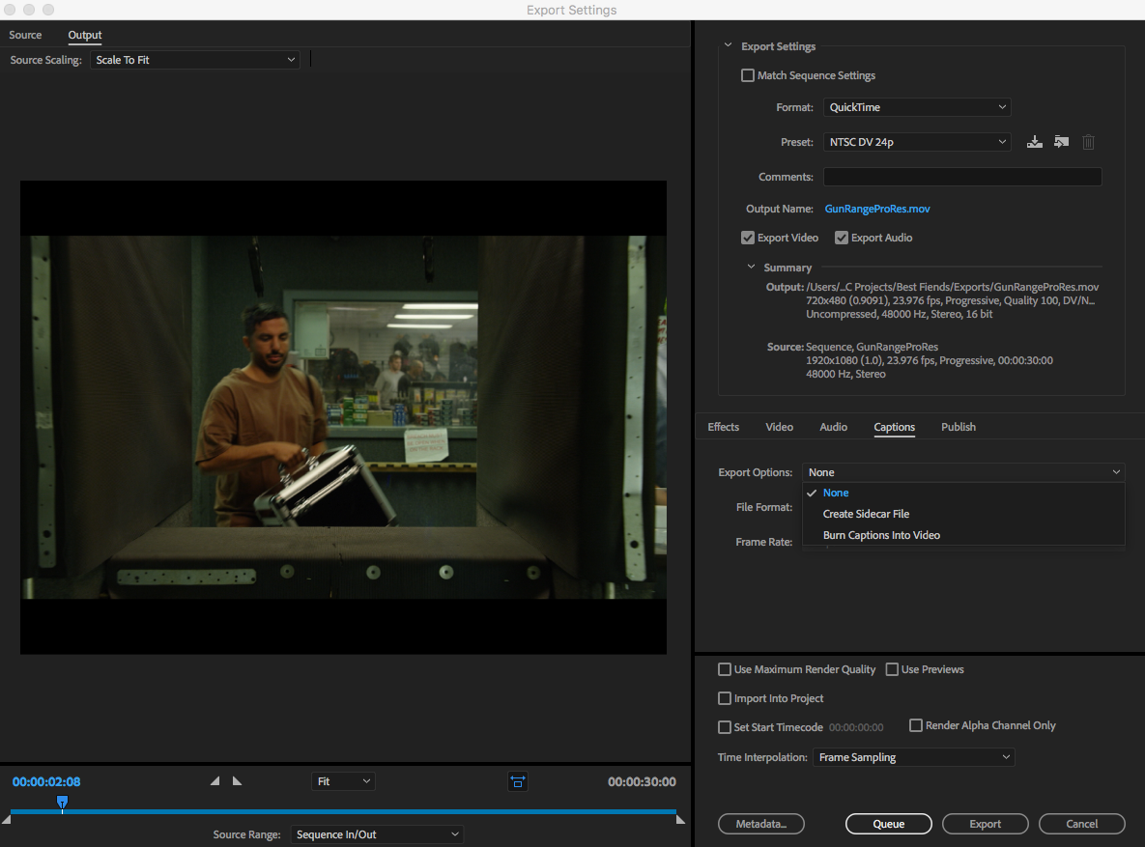Collapse the Summary section
1145x847 pixels.
751,268
